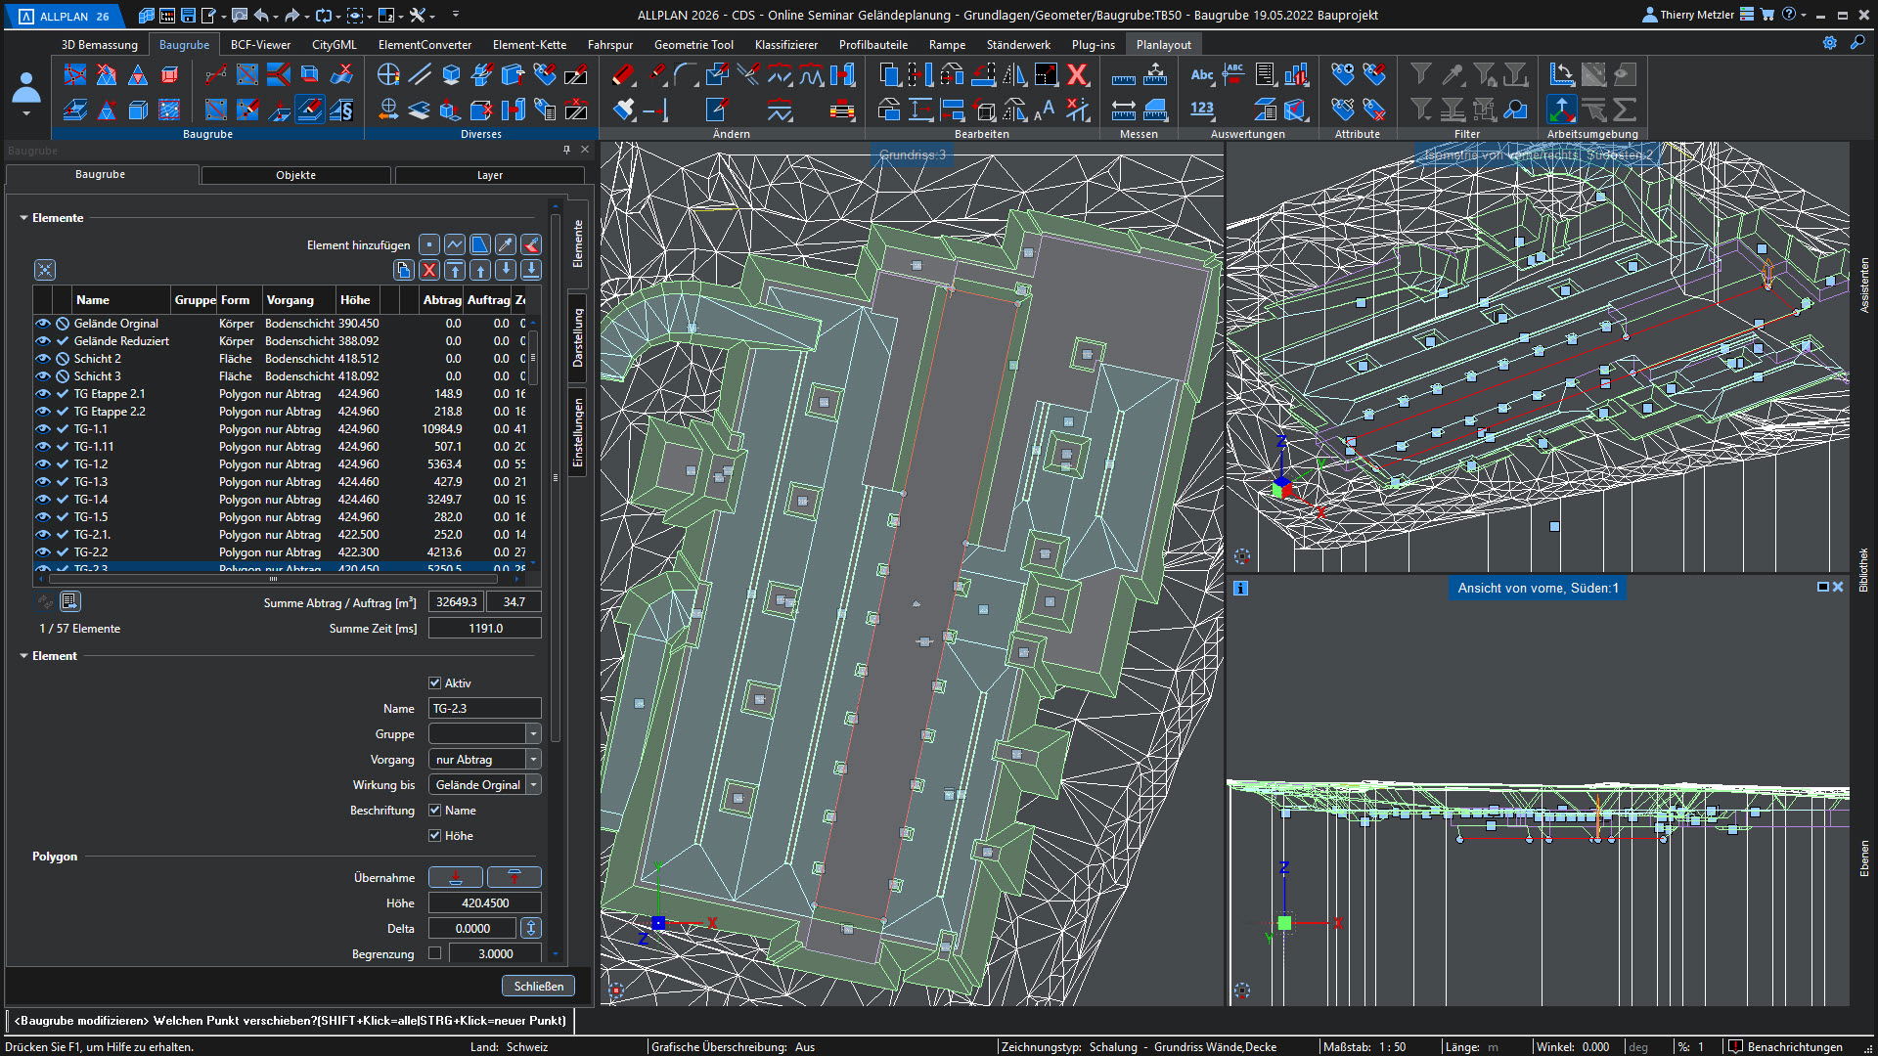This screenshot has height=1056, width=1878.
Task: Click the Abc label icon in Auswertungen
Action: 1201,75
